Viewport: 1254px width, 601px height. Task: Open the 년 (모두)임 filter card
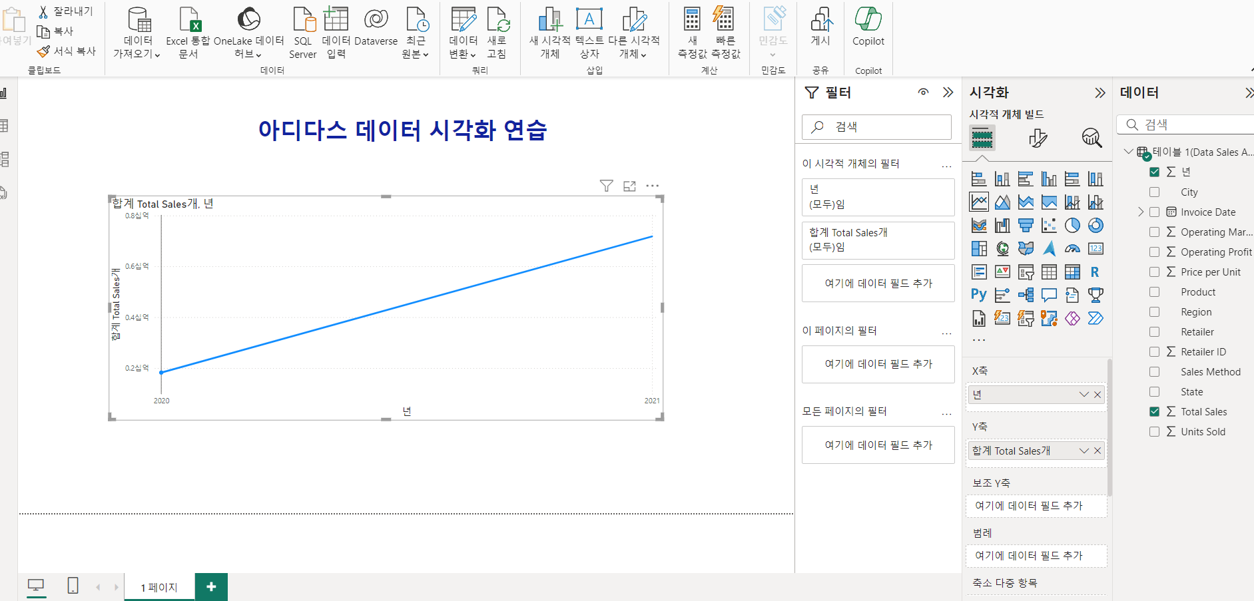(x=878, y=197)
